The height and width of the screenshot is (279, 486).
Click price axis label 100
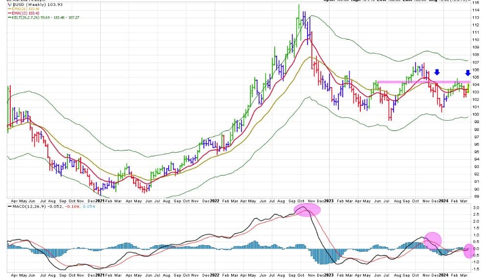475,114
